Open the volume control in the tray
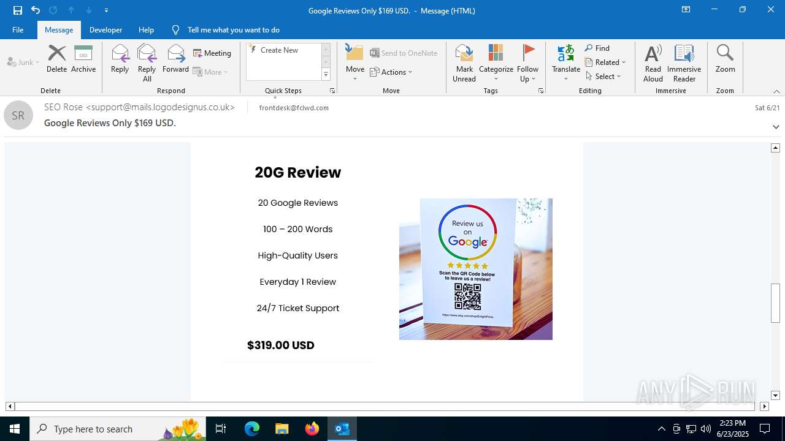The image size is (785, 441). point(706,429)
